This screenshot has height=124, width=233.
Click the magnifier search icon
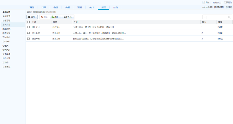[230, 17]
